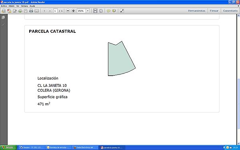The height and width of the screenshot is (150, 240).
Task: Toggle fit to window width scrolling
Action: point(95,11)
